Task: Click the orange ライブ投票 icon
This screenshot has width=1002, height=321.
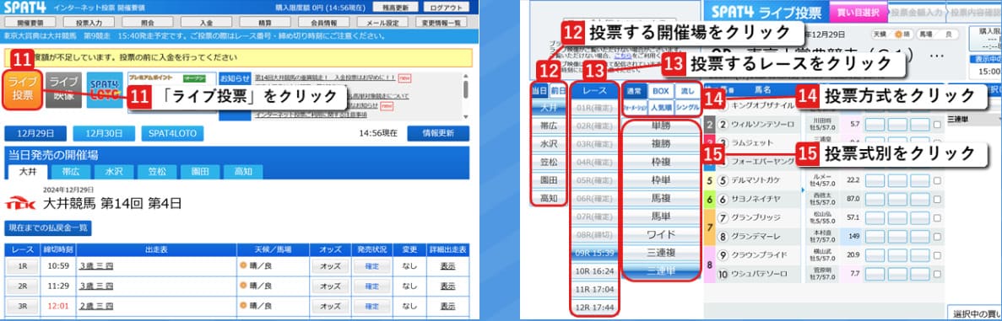Action: coord(22,90)
